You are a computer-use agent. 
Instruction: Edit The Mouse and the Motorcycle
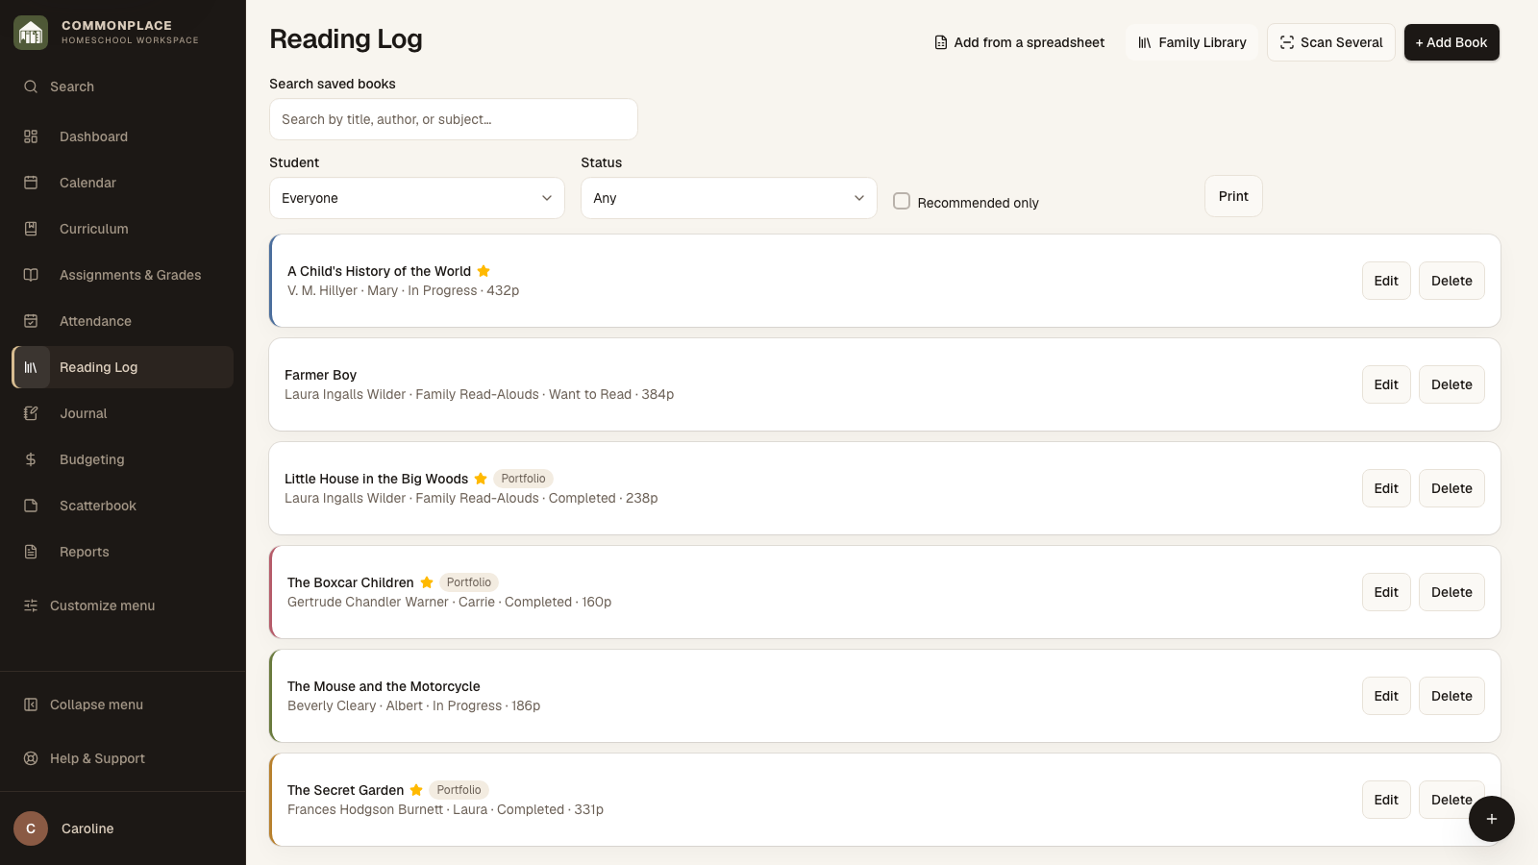(x=1386, y=696)
